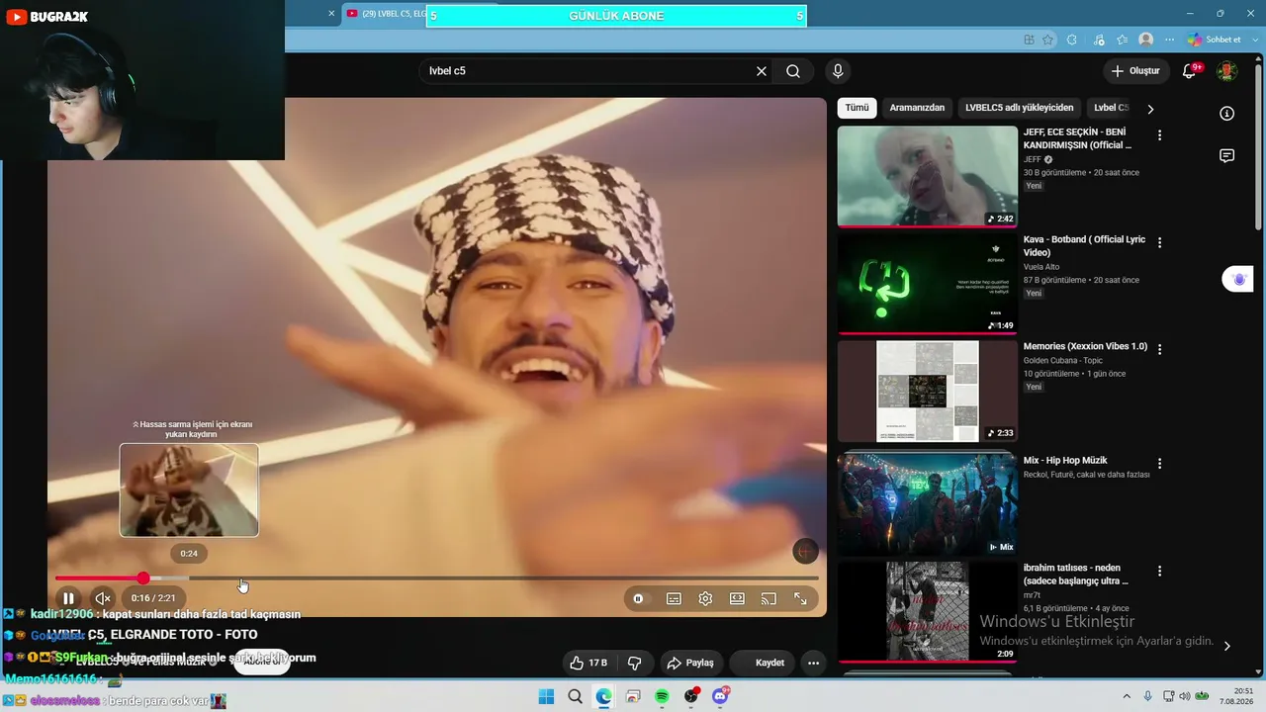This screenshot has height=712, width=1266.
Task: Select 'LVBELC5 adlı yükleyiciden' chip
Action: click(x=1020, y=108)
